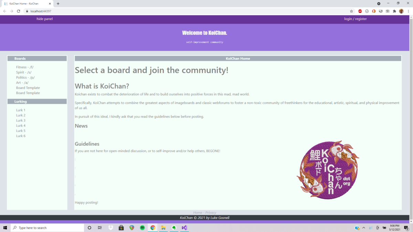Click the camera screenshot extension icon
The width and height of the screenshot is (413, 232).
click(388, 11)
